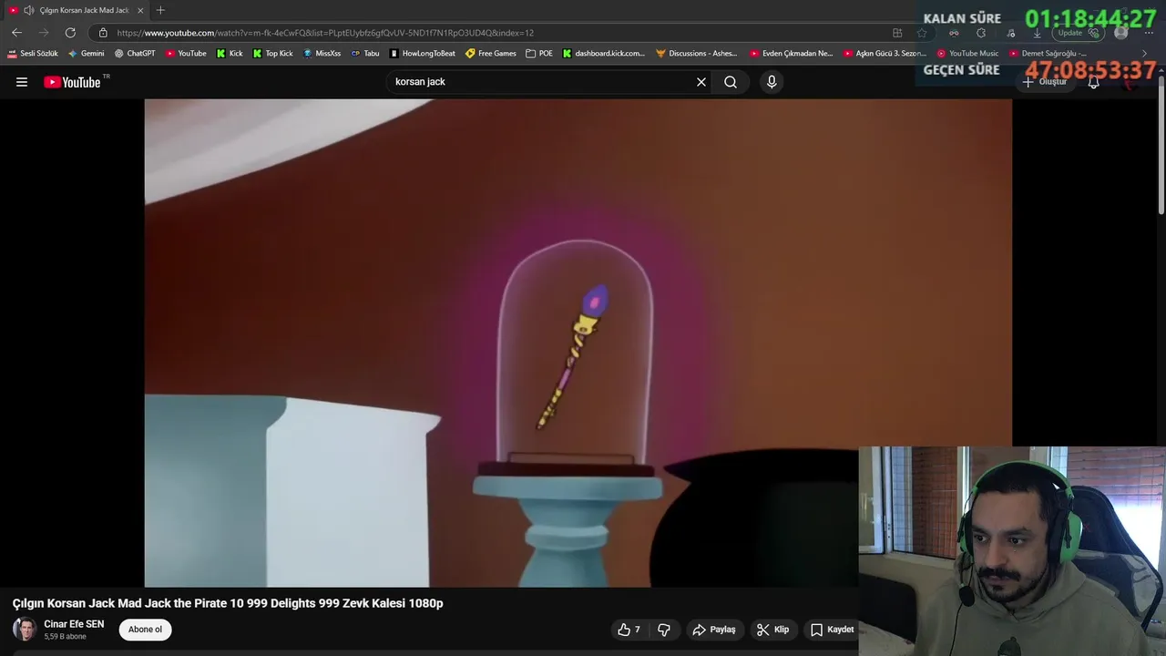Open the Demet Sağıroğlu bookmark
This screenshot has height=656, width=1166.
1048,54
